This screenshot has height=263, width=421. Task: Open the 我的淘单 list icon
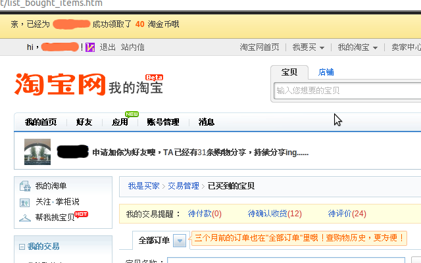coord(25,186)
